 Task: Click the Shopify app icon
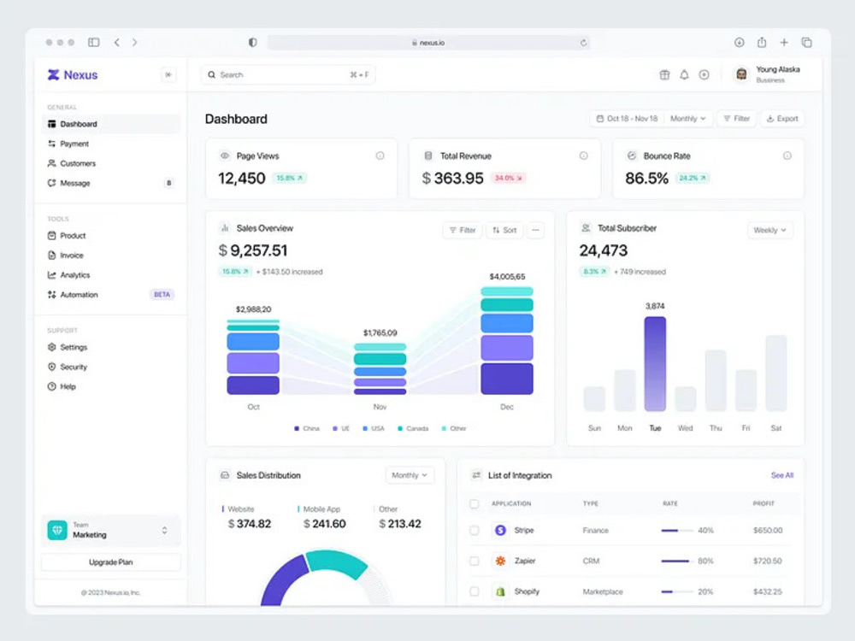pyautogui.click(x=500, y=591)
